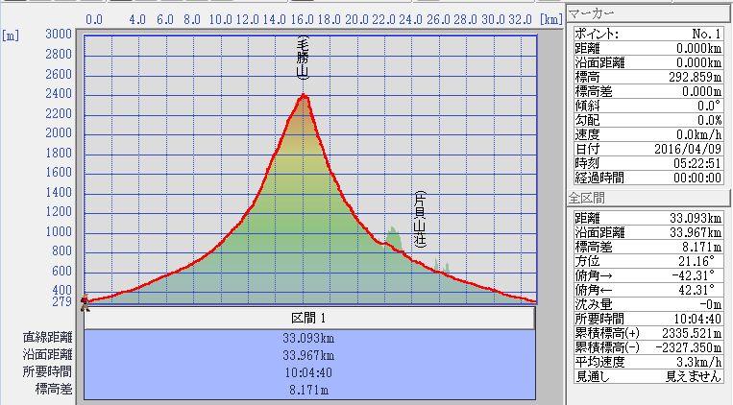733x405 pixels.
Task: Select the 所要時間 10:04:40 cell below the chart
Action: click(x=309, y=372)
